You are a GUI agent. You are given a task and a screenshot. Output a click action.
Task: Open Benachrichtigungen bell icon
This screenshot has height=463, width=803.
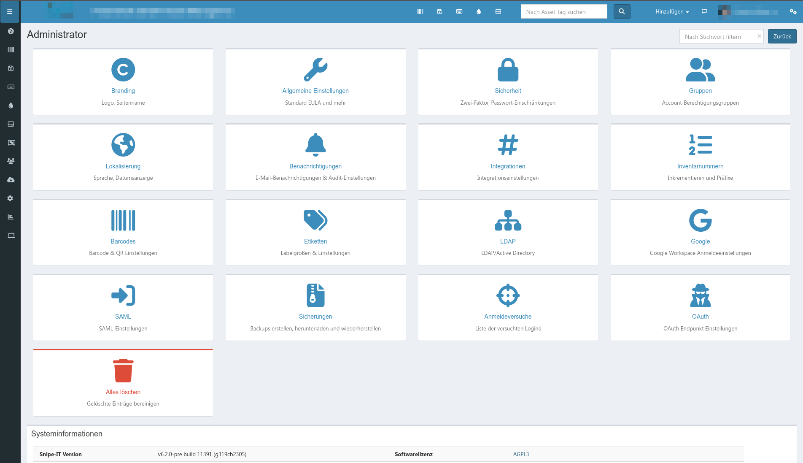point(315,145)
